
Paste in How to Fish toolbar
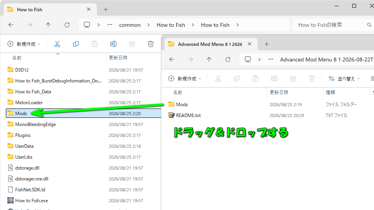click(95, 44)
